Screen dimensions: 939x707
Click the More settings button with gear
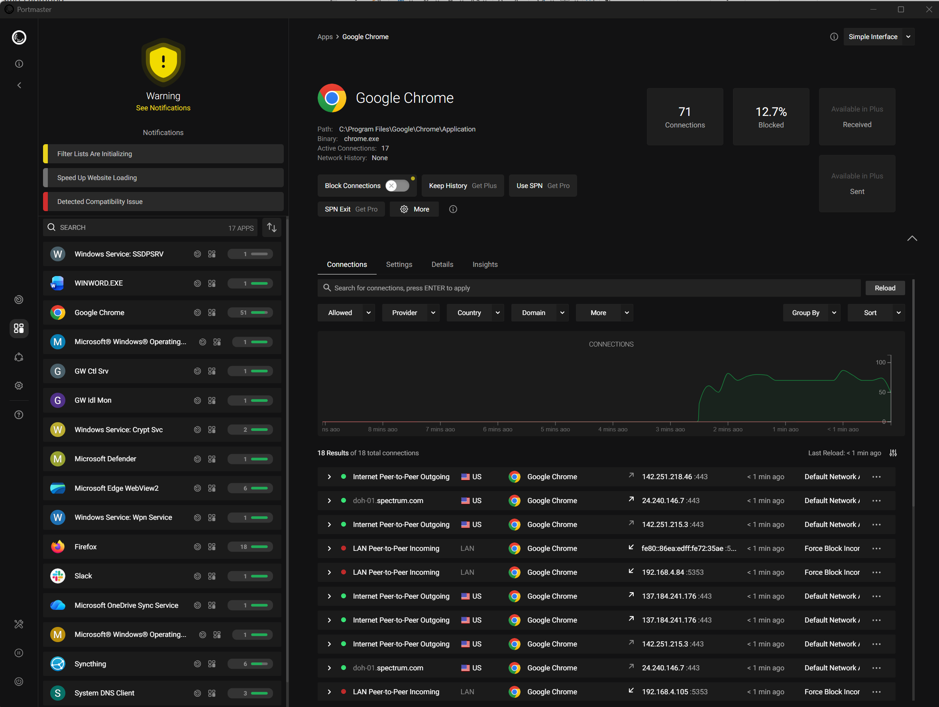[x=414, y=209]
